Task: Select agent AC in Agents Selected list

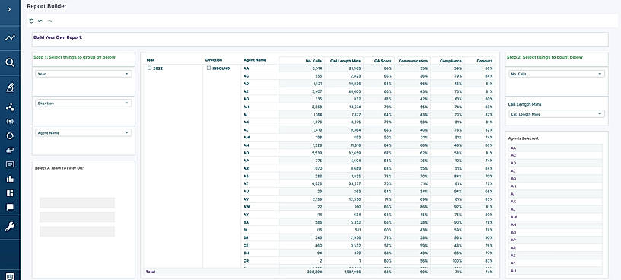Action: 555,155
